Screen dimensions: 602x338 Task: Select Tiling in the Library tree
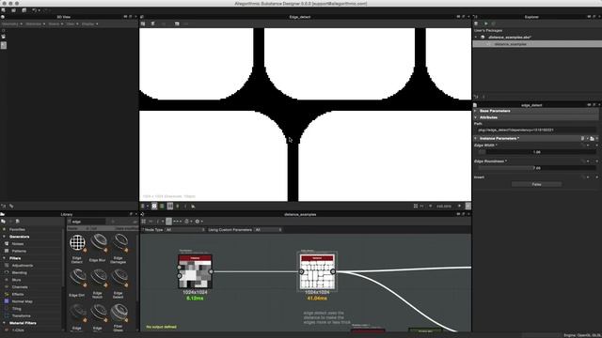coord(17,309)
